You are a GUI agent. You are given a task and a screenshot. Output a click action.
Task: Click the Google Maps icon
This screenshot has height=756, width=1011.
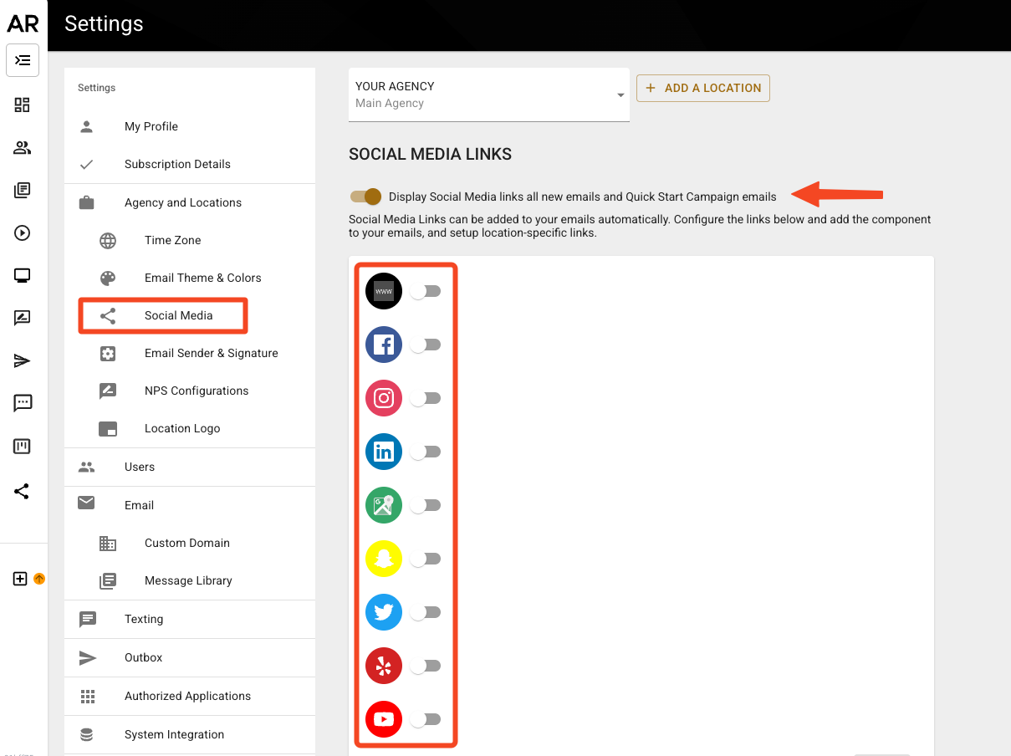(384, 505)
